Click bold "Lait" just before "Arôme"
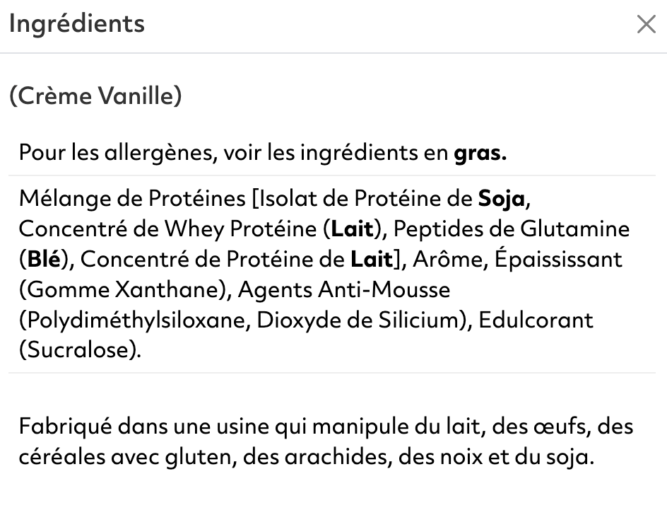The width and height of the screenshot is (667, 532). click(x=371, y=259)
